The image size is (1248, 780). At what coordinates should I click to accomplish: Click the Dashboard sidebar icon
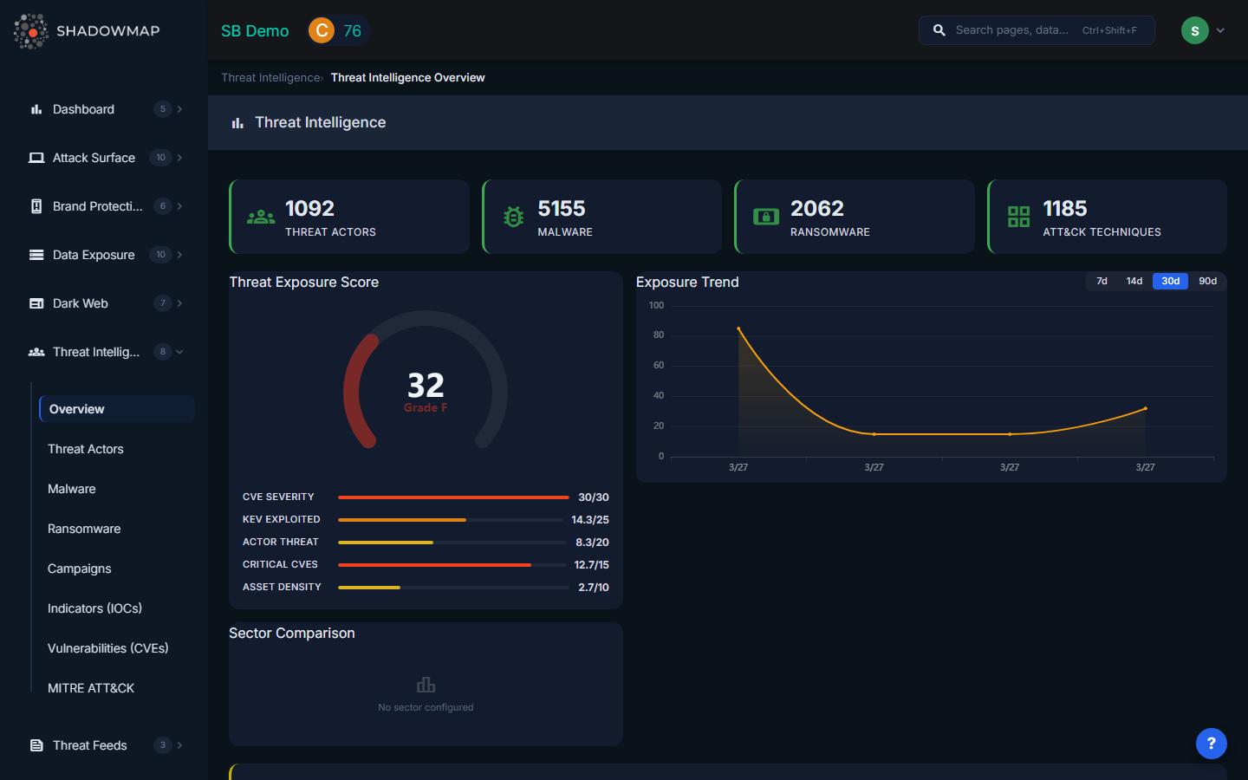(35, 109)
